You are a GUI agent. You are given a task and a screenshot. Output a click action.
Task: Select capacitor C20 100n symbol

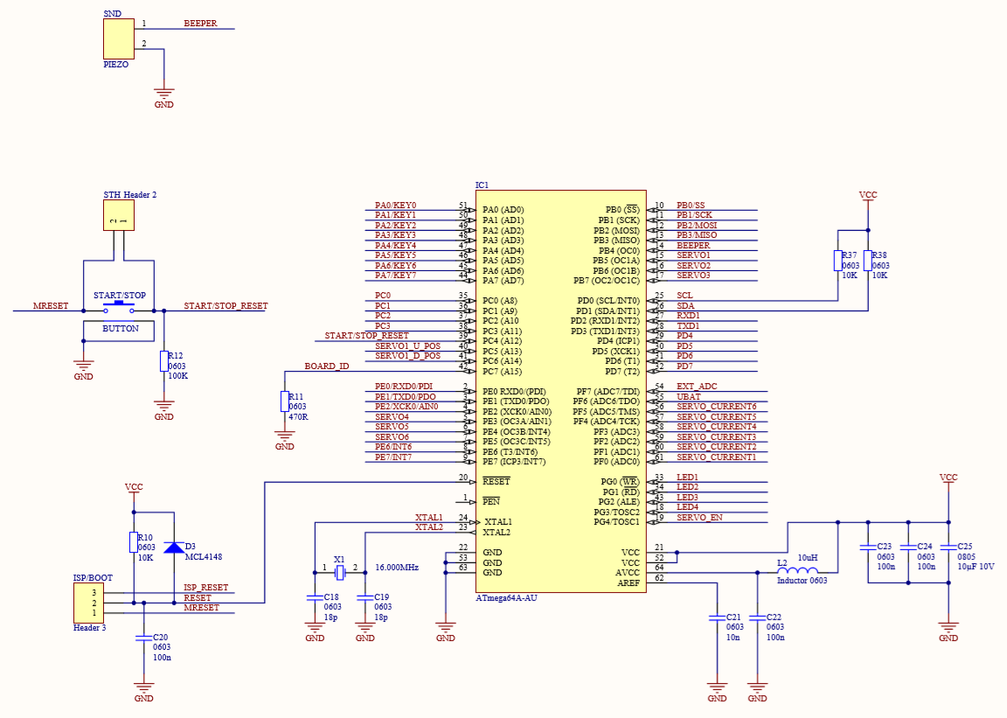point(143,638)
